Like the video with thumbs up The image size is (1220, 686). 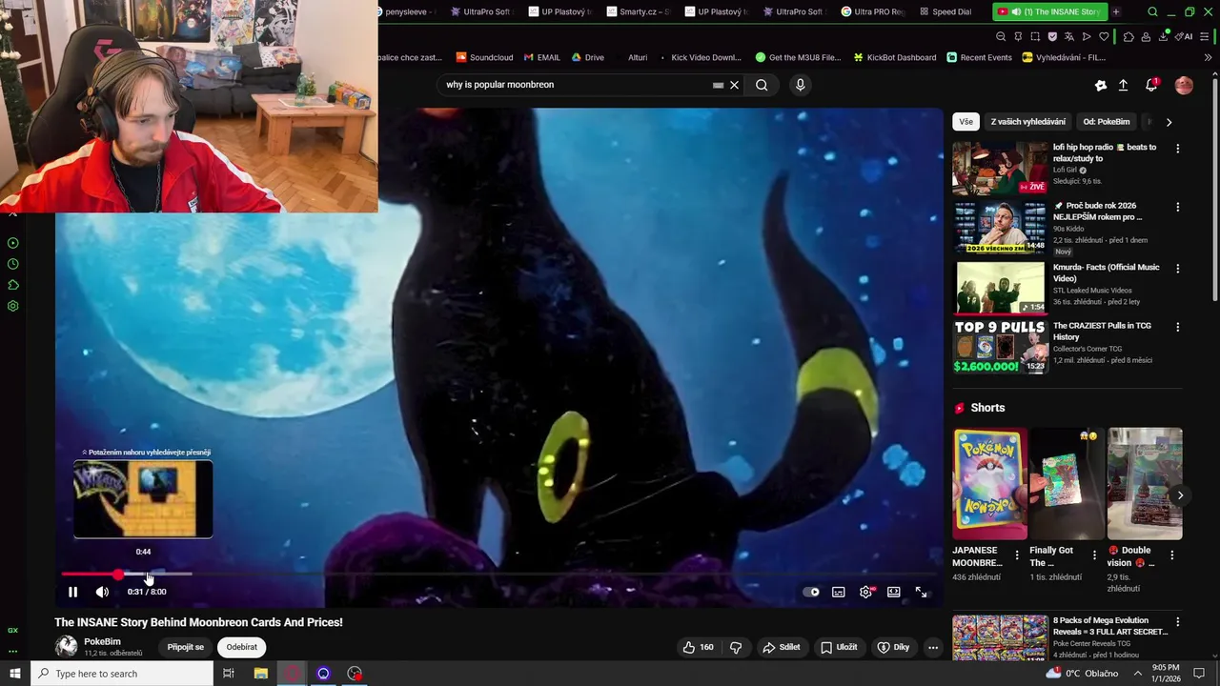click(698, 647)
